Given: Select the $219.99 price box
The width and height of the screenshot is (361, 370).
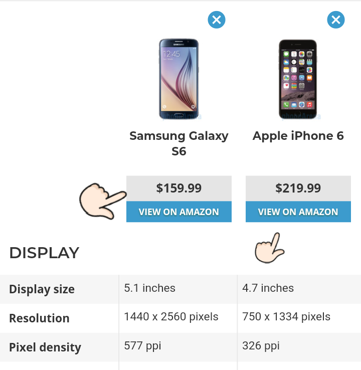Looking at the screenshot, I should [298, 189].
